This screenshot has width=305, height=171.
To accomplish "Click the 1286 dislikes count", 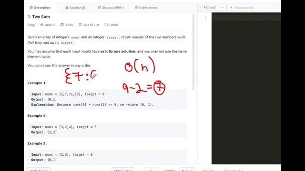I will point(69,25).
